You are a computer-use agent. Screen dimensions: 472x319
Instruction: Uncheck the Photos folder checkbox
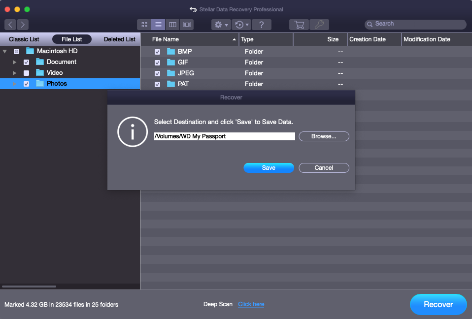click(x=26, y=84)
